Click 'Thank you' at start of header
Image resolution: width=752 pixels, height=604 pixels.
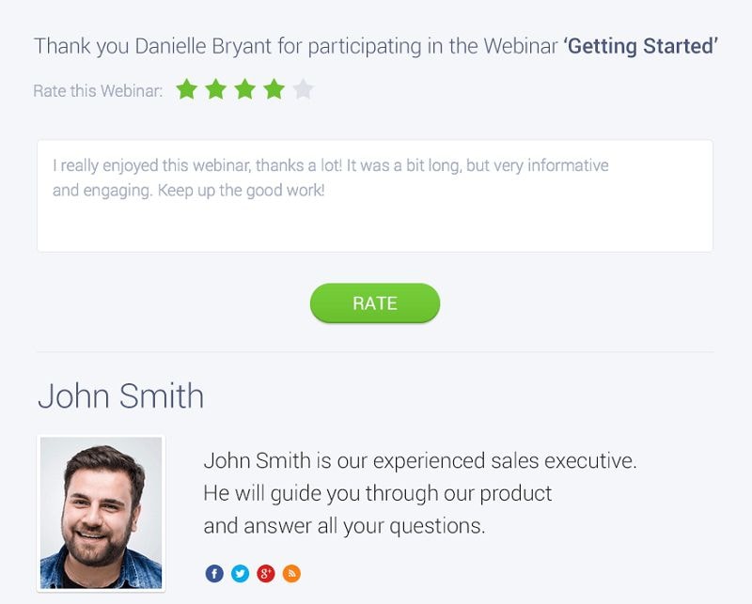[x=81, y=46]
